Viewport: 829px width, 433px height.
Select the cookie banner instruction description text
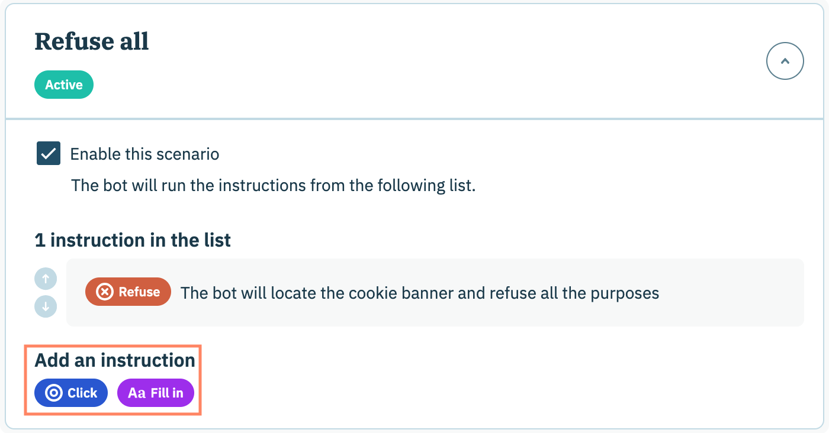click(x=419, y=293)
